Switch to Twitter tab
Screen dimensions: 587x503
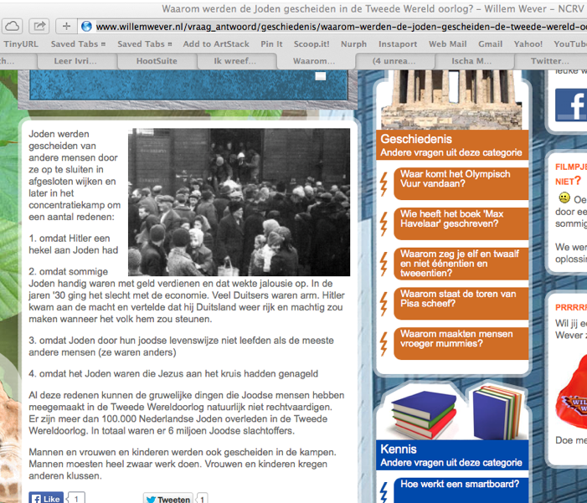tap(551, 61)
